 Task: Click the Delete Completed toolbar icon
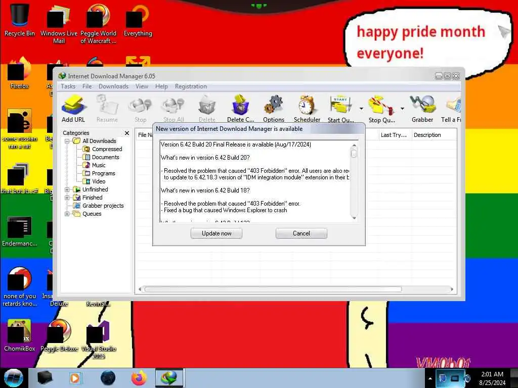pos(240,108)
